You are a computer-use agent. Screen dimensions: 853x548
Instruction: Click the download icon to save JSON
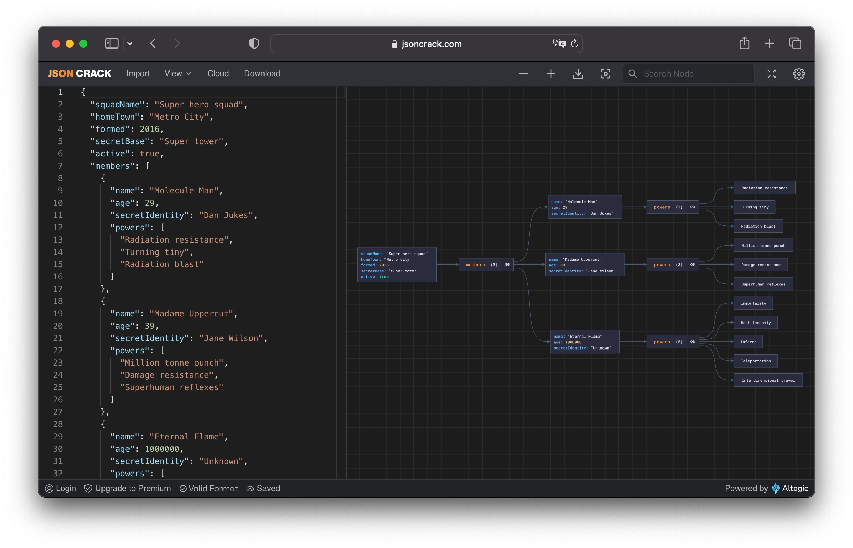point(578,73)
